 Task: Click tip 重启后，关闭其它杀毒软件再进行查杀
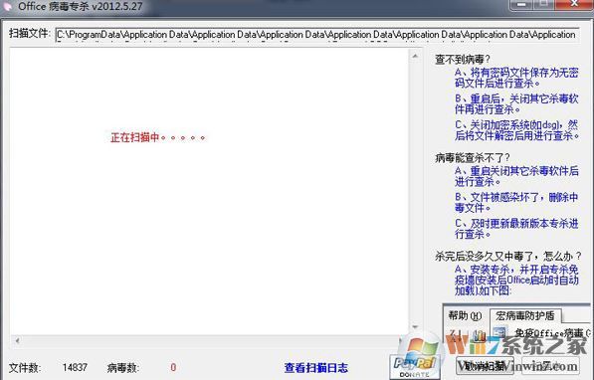pos(516,104)
